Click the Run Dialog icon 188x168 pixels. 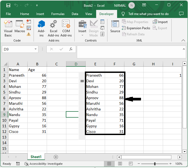pos(102,34)
